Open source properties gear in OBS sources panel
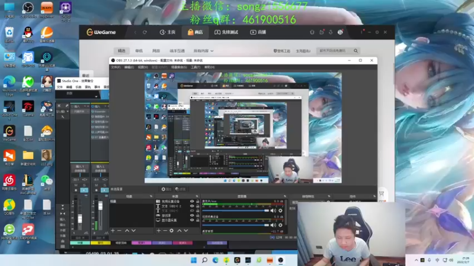This screenshot has height=266, width=474. tap(171, 231)
